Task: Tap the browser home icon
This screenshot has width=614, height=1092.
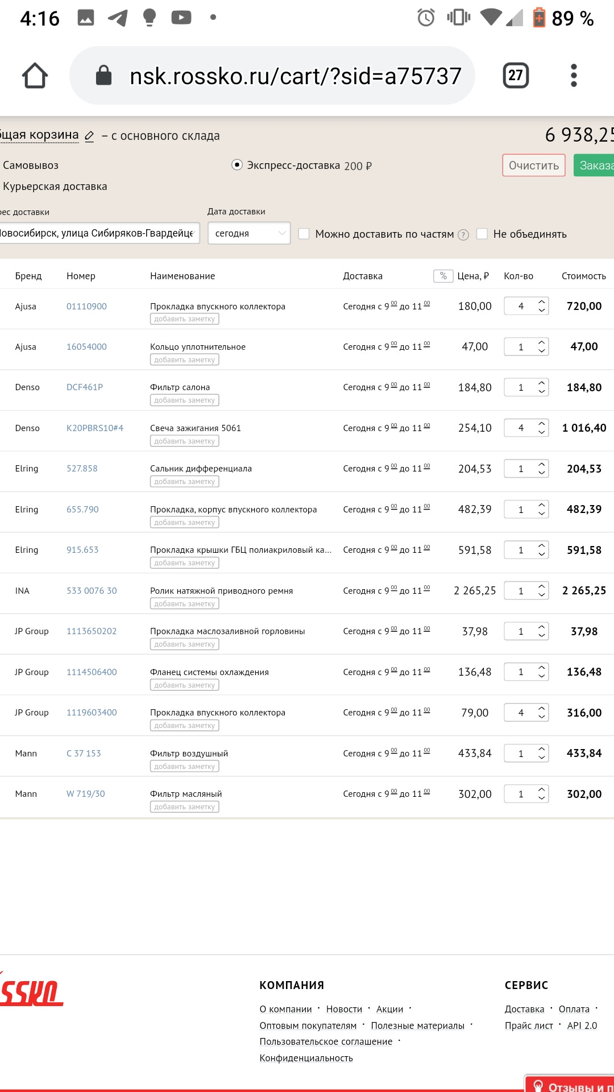Action: 35,76
